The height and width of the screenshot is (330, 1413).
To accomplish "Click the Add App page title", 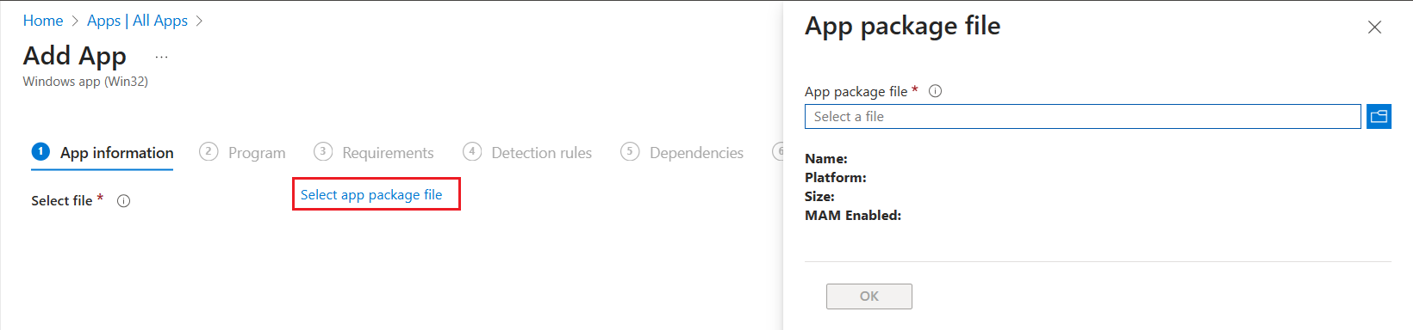I will pyautogui.click(x=75, y=56).
